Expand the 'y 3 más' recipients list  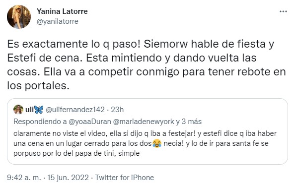click(189, 122)
